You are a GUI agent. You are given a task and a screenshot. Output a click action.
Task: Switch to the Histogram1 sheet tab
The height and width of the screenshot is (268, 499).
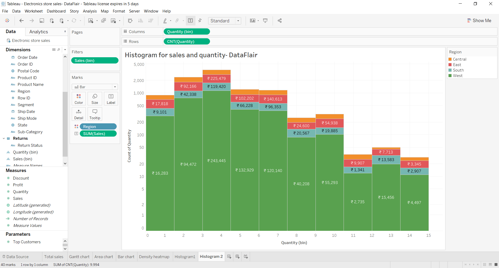click(x=185, y=257)
